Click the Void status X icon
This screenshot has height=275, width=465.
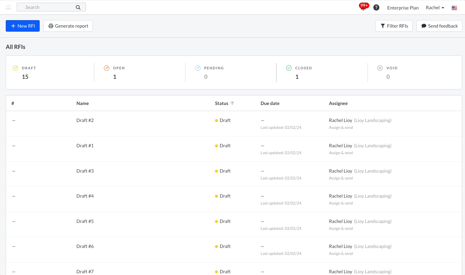pyautogui.click(x=380, y=68)
